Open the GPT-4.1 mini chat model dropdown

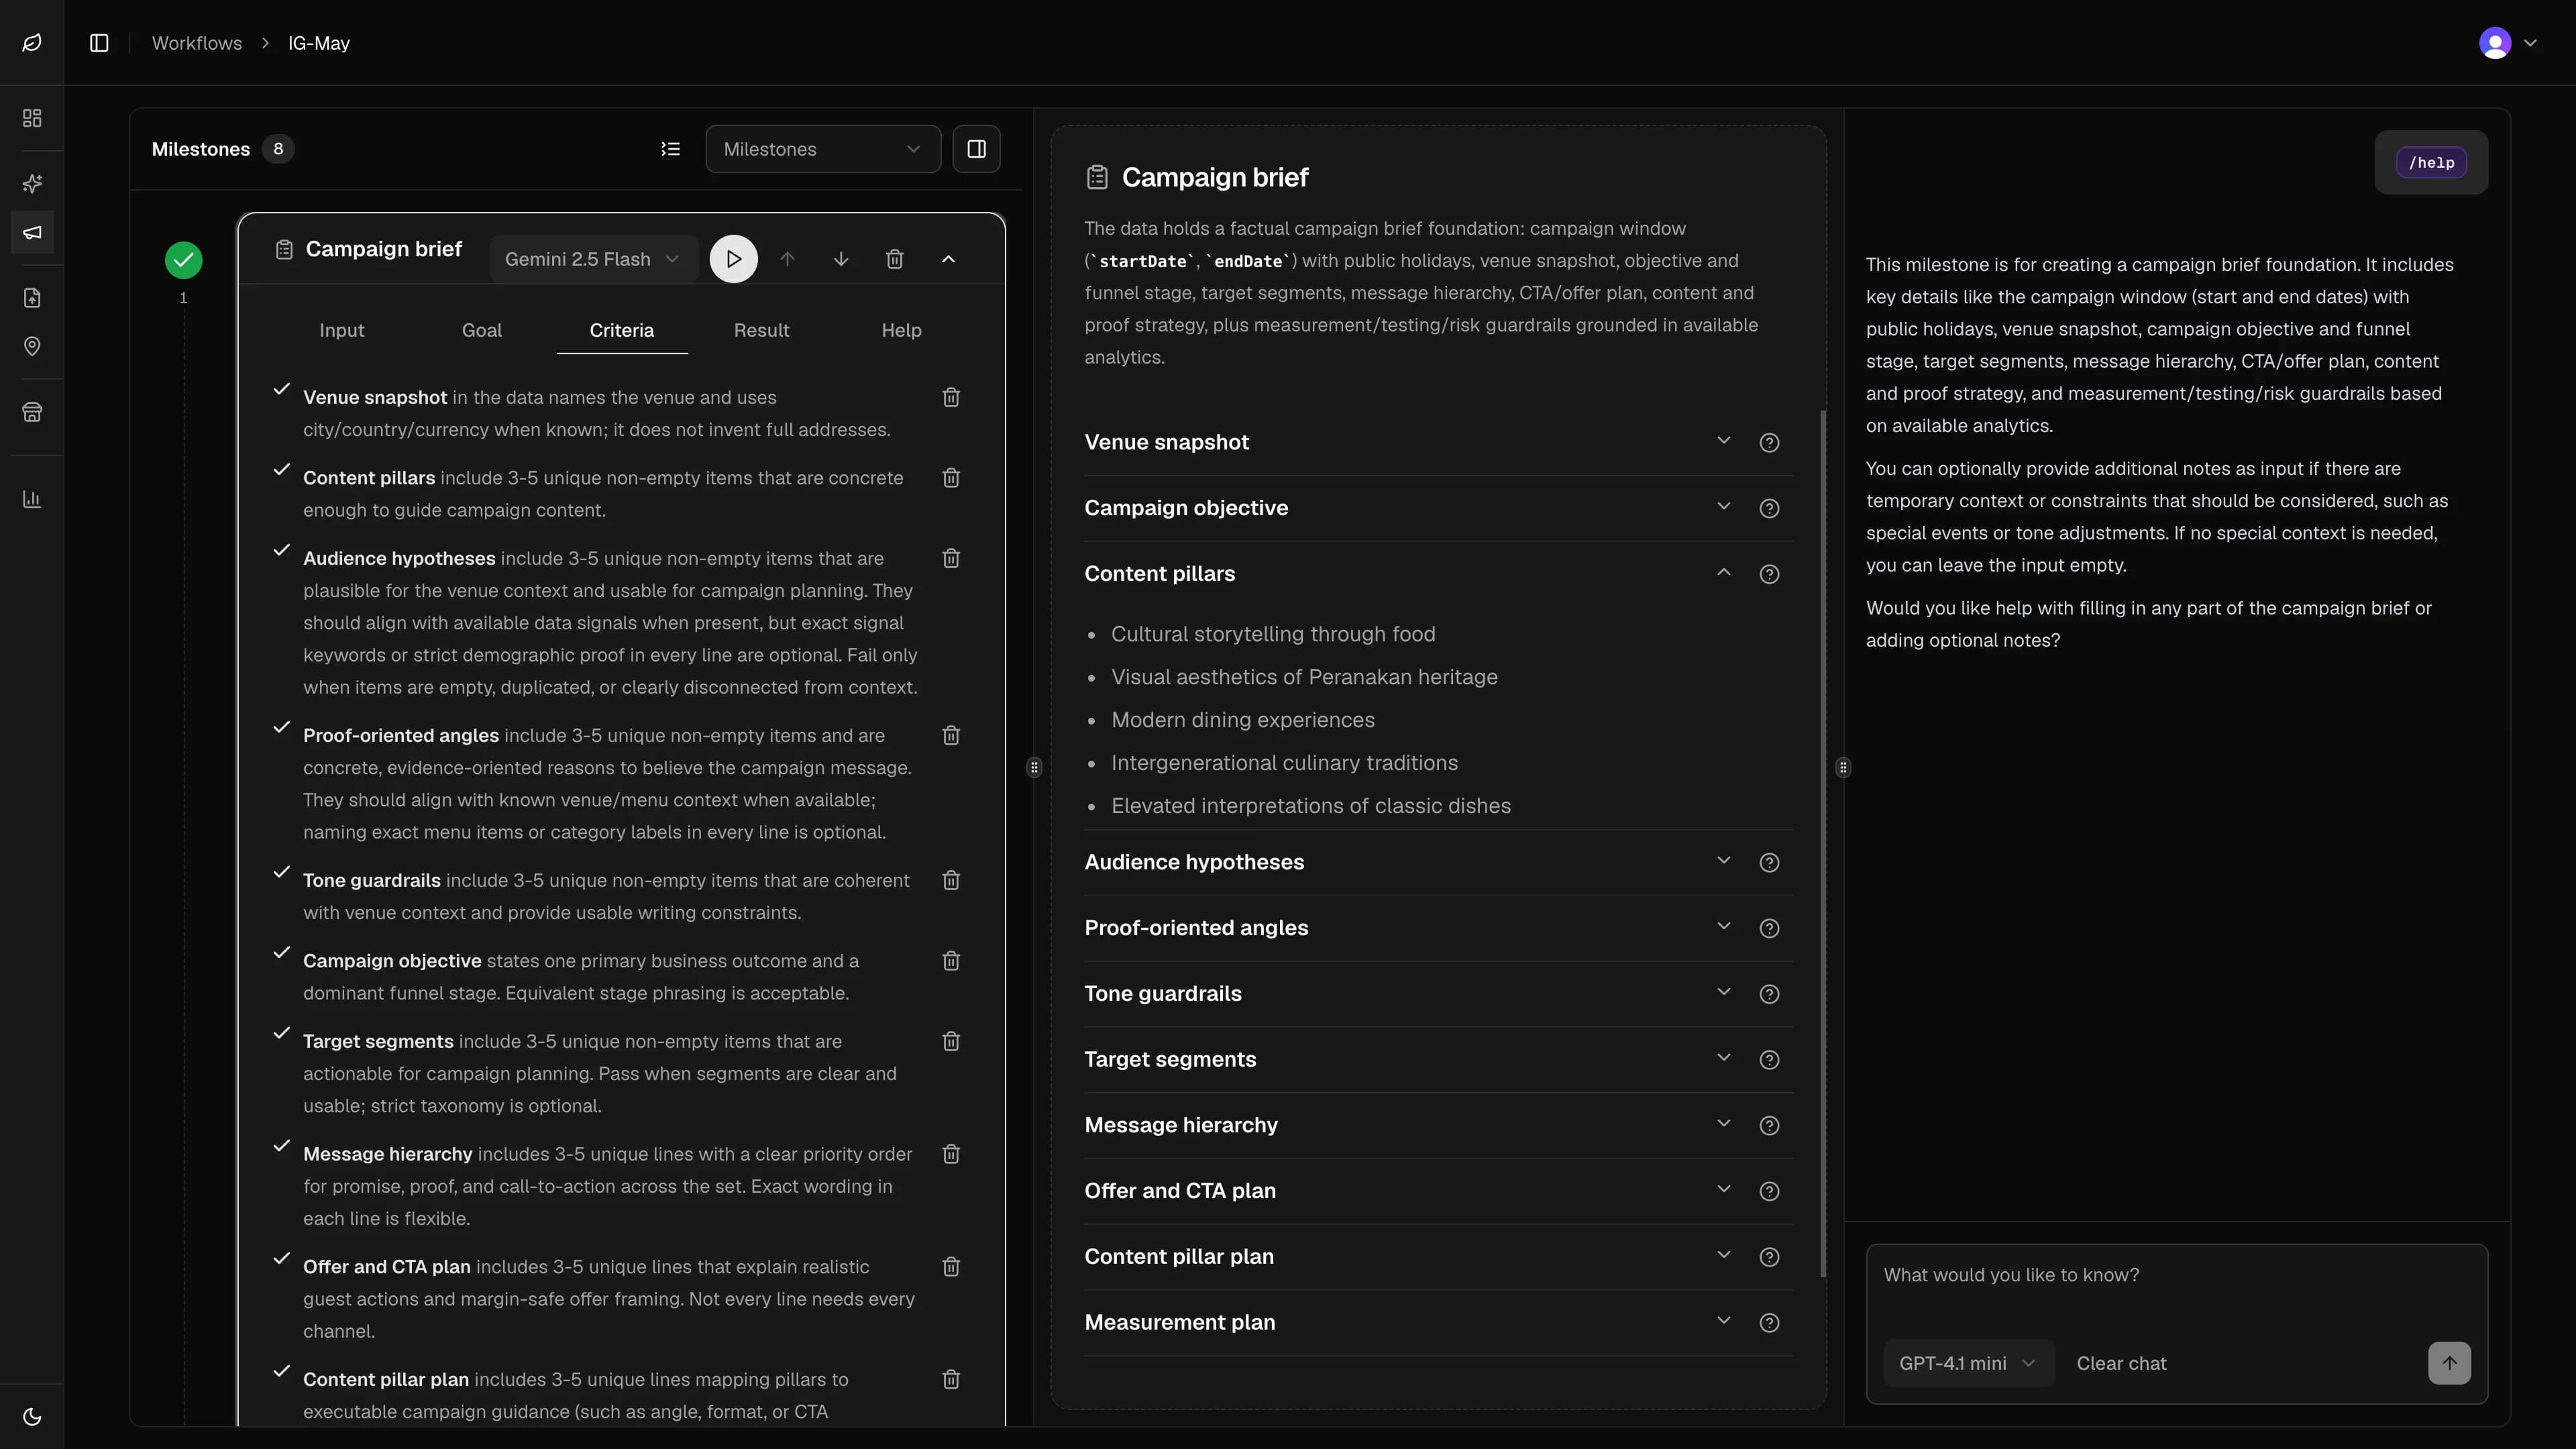coord(1968,1363)
